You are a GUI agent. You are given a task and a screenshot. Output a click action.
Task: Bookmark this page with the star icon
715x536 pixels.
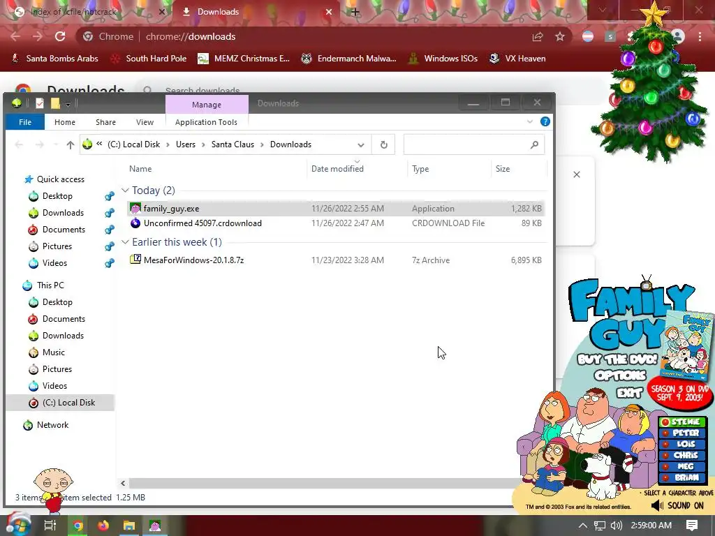point(560,36)
